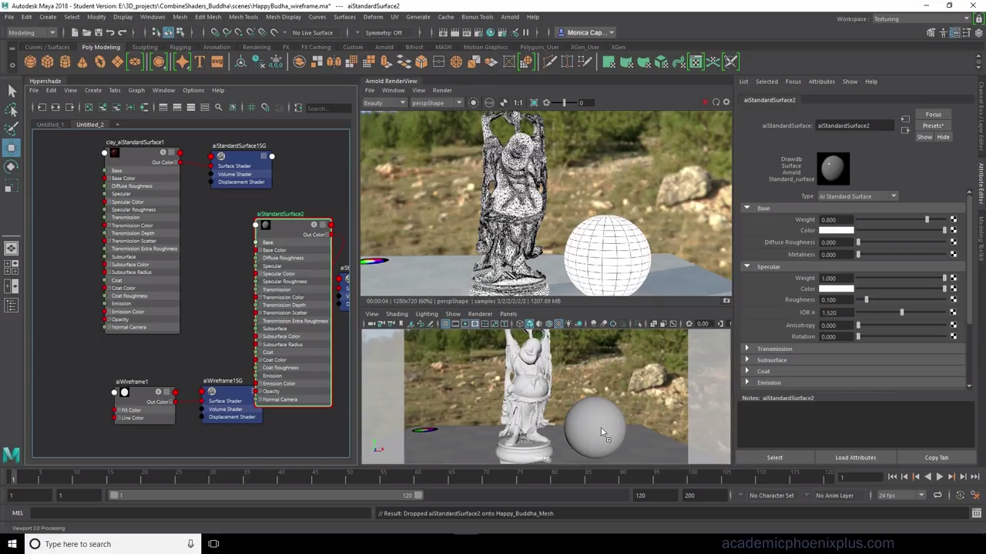Toggle the loop playback icon at bottom right
This screenshot has width=986, height=554.
[x=937, y=496]
